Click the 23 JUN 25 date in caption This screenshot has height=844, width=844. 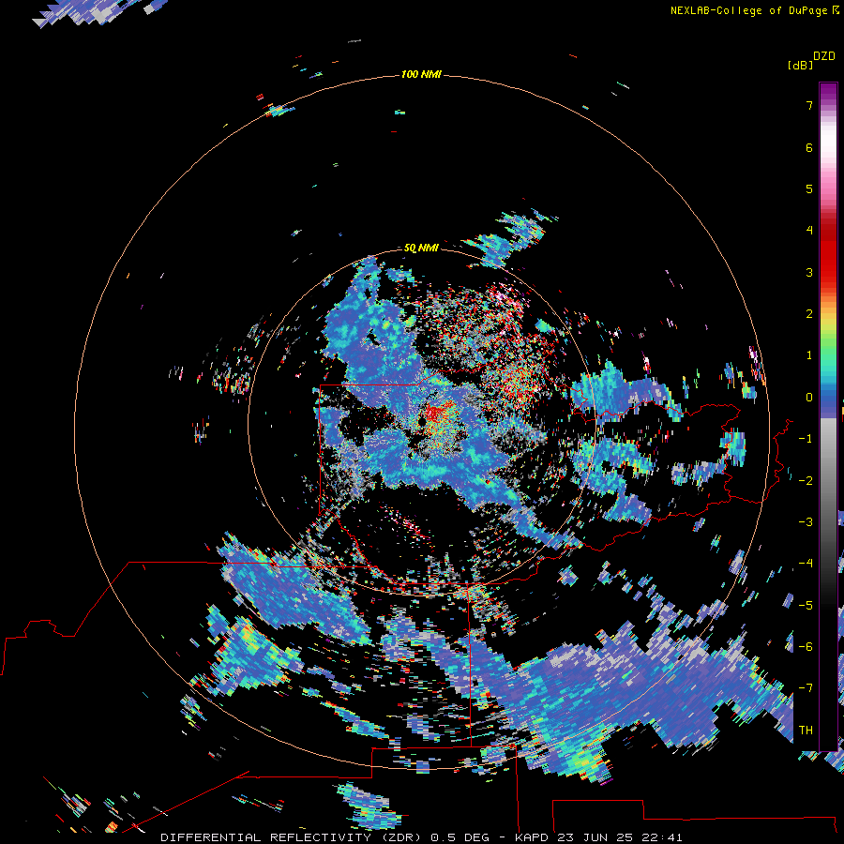tap(595, 837)
